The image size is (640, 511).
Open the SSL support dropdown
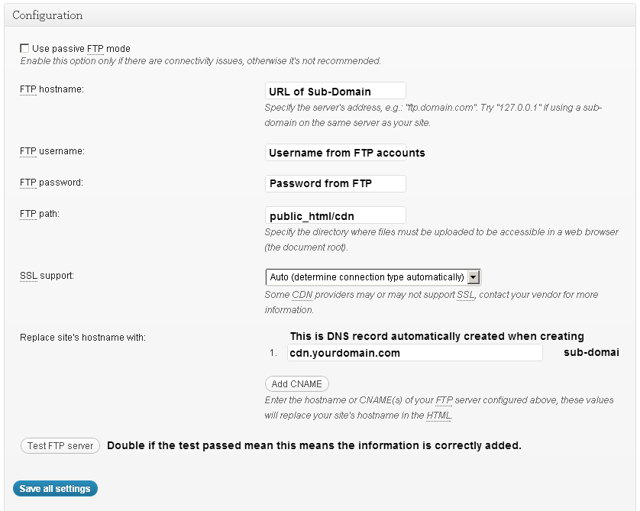(370, 277)
